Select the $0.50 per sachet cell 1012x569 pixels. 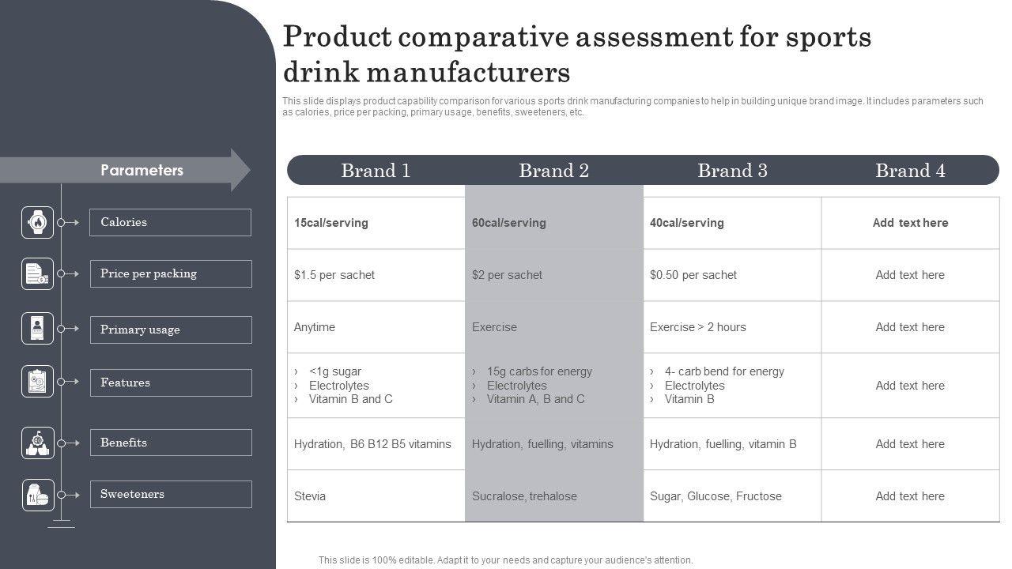click(732, 275)
